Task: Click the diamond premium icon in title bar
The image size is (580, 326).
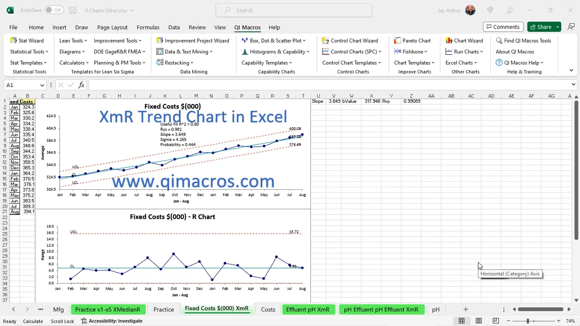Action: tap(490, 10)
